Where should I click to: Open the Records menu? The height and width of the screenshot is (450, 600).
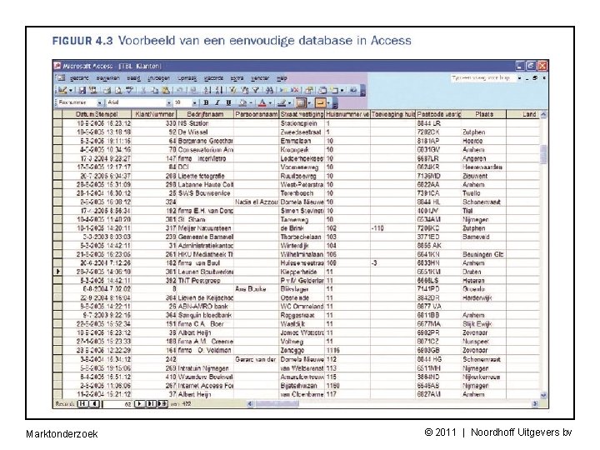tap(213, 78)
